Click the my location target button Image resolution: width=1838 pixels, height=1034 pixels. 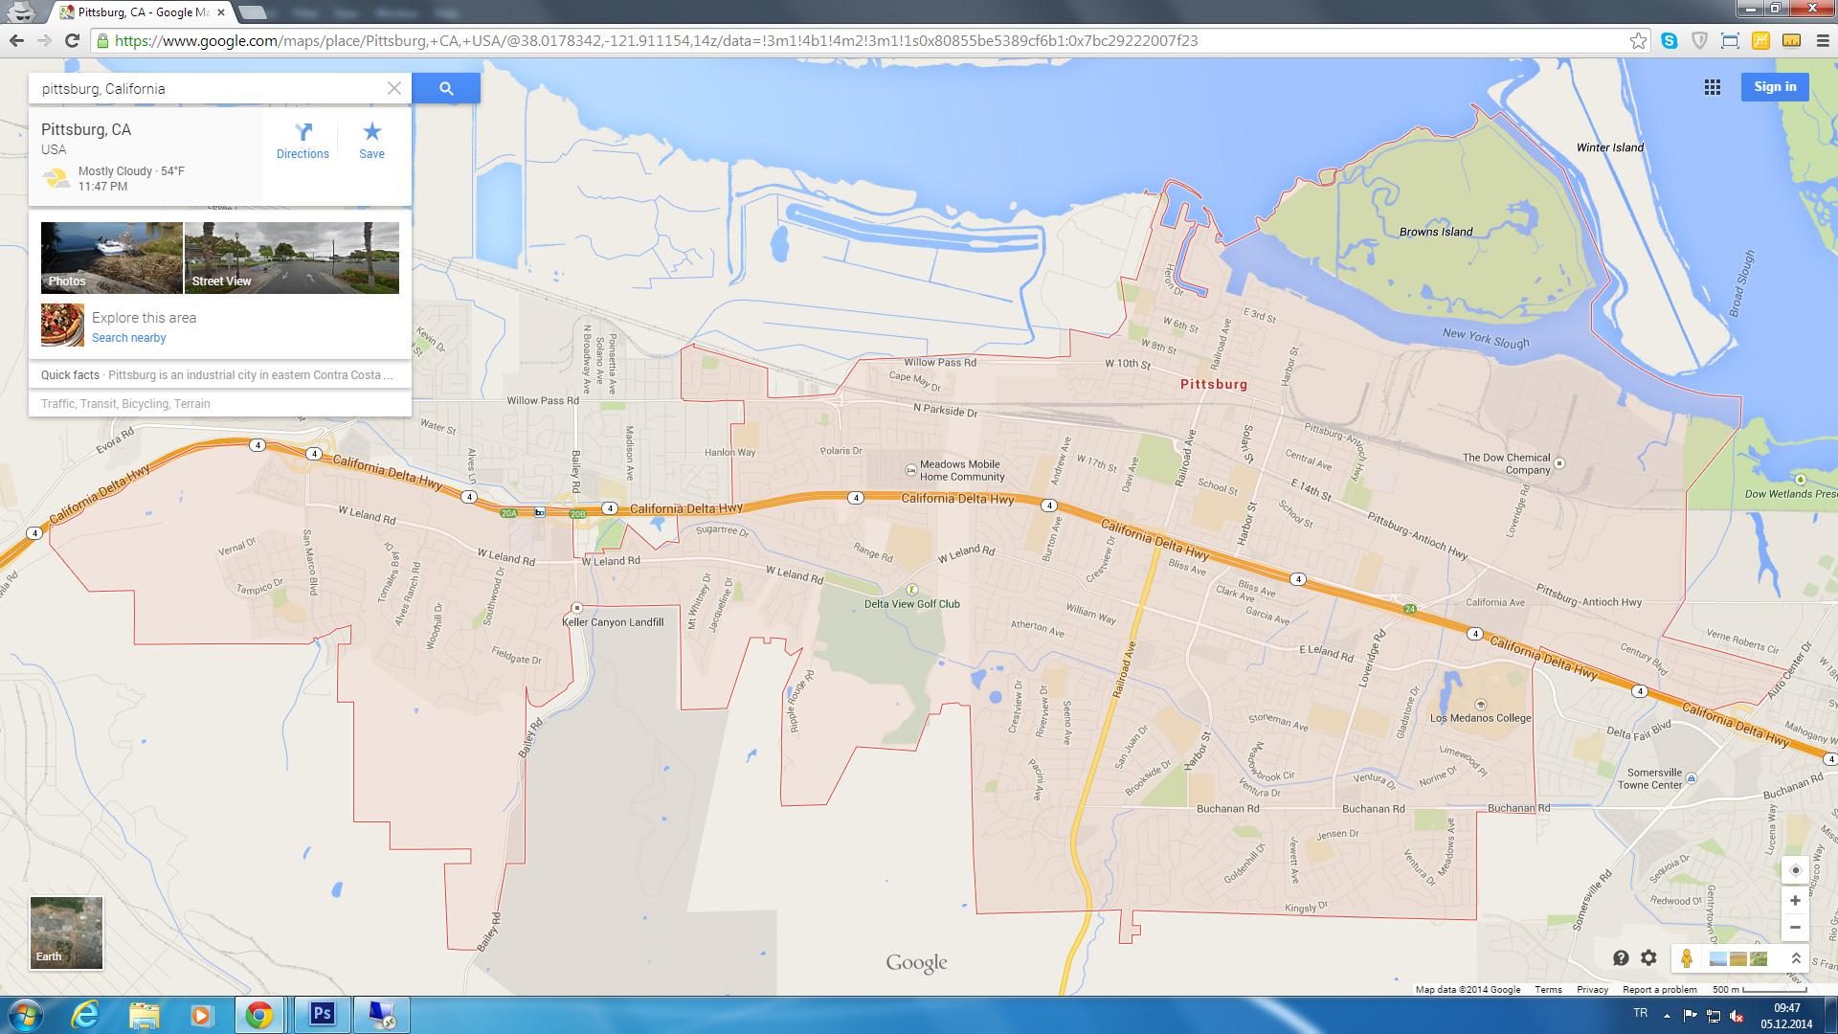pos(1795,870)
